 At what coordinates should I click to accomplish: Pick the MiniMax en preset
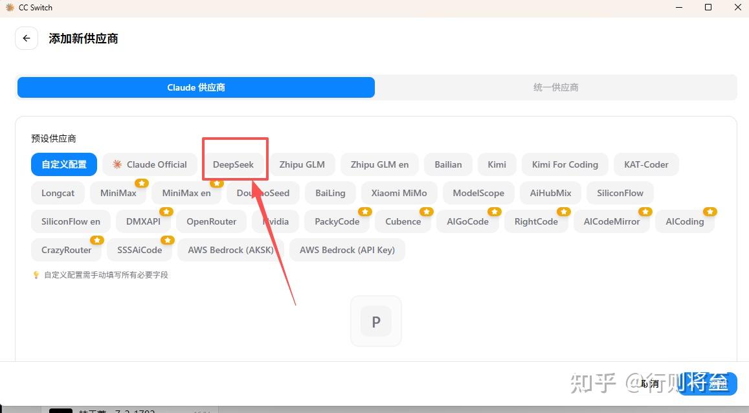pyautogui.click(x=186, y=193)
